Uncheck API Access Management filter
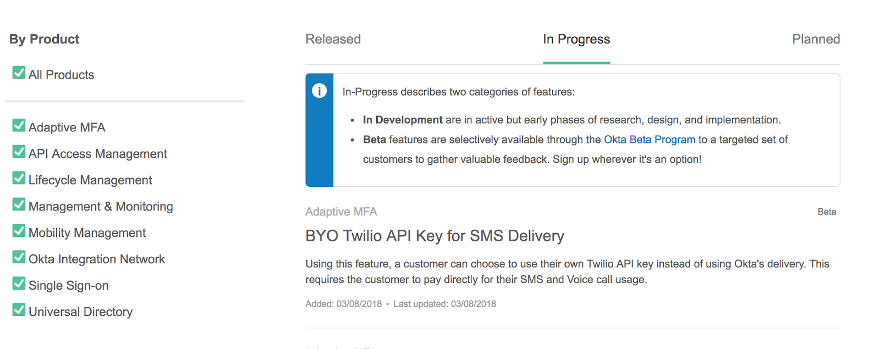Image resolution: width=880 pixels, height=349 pixels. tap(19, 152)
